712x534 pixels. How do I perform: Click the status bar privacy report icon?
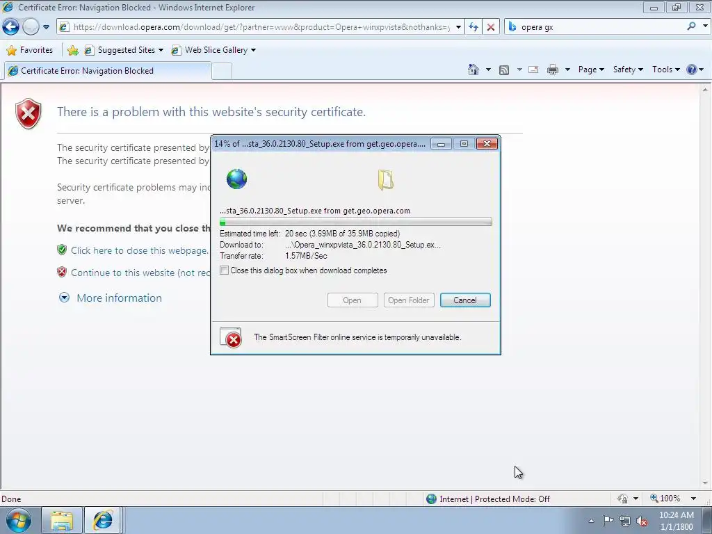(622, 499)
